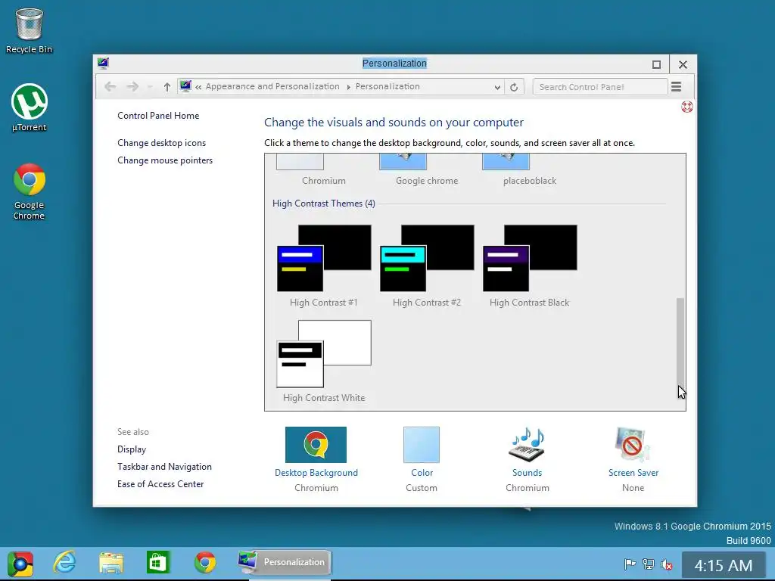Image resolution: width=775 pixels, height=581 pixels.
Task: Click the Sounds link text
Action: pyautogui.click(x=527, y=473)
